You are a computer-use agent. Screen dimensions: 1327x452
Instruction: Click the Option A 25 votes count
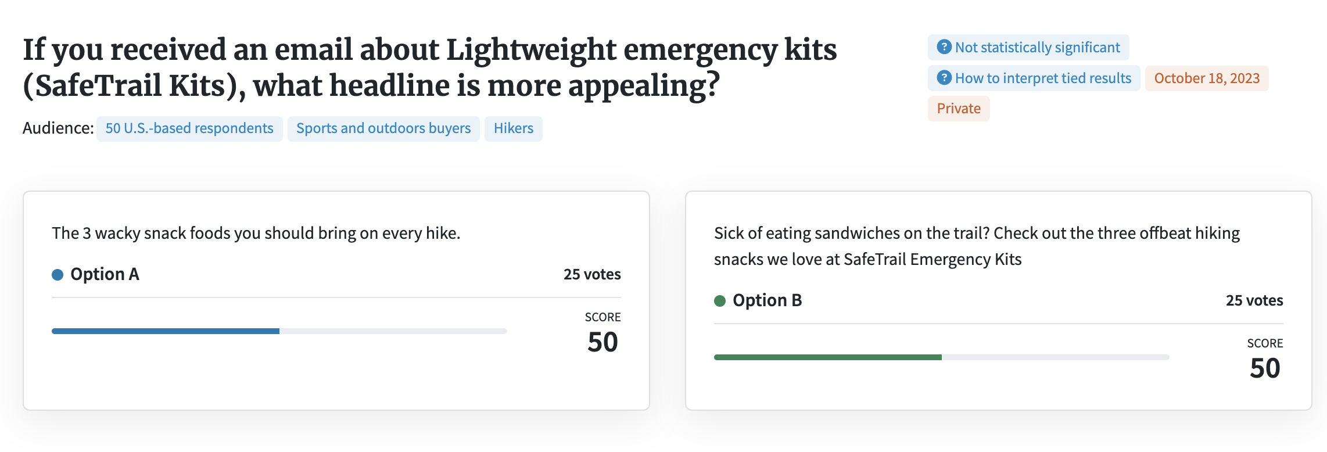[x=592, y=274]
